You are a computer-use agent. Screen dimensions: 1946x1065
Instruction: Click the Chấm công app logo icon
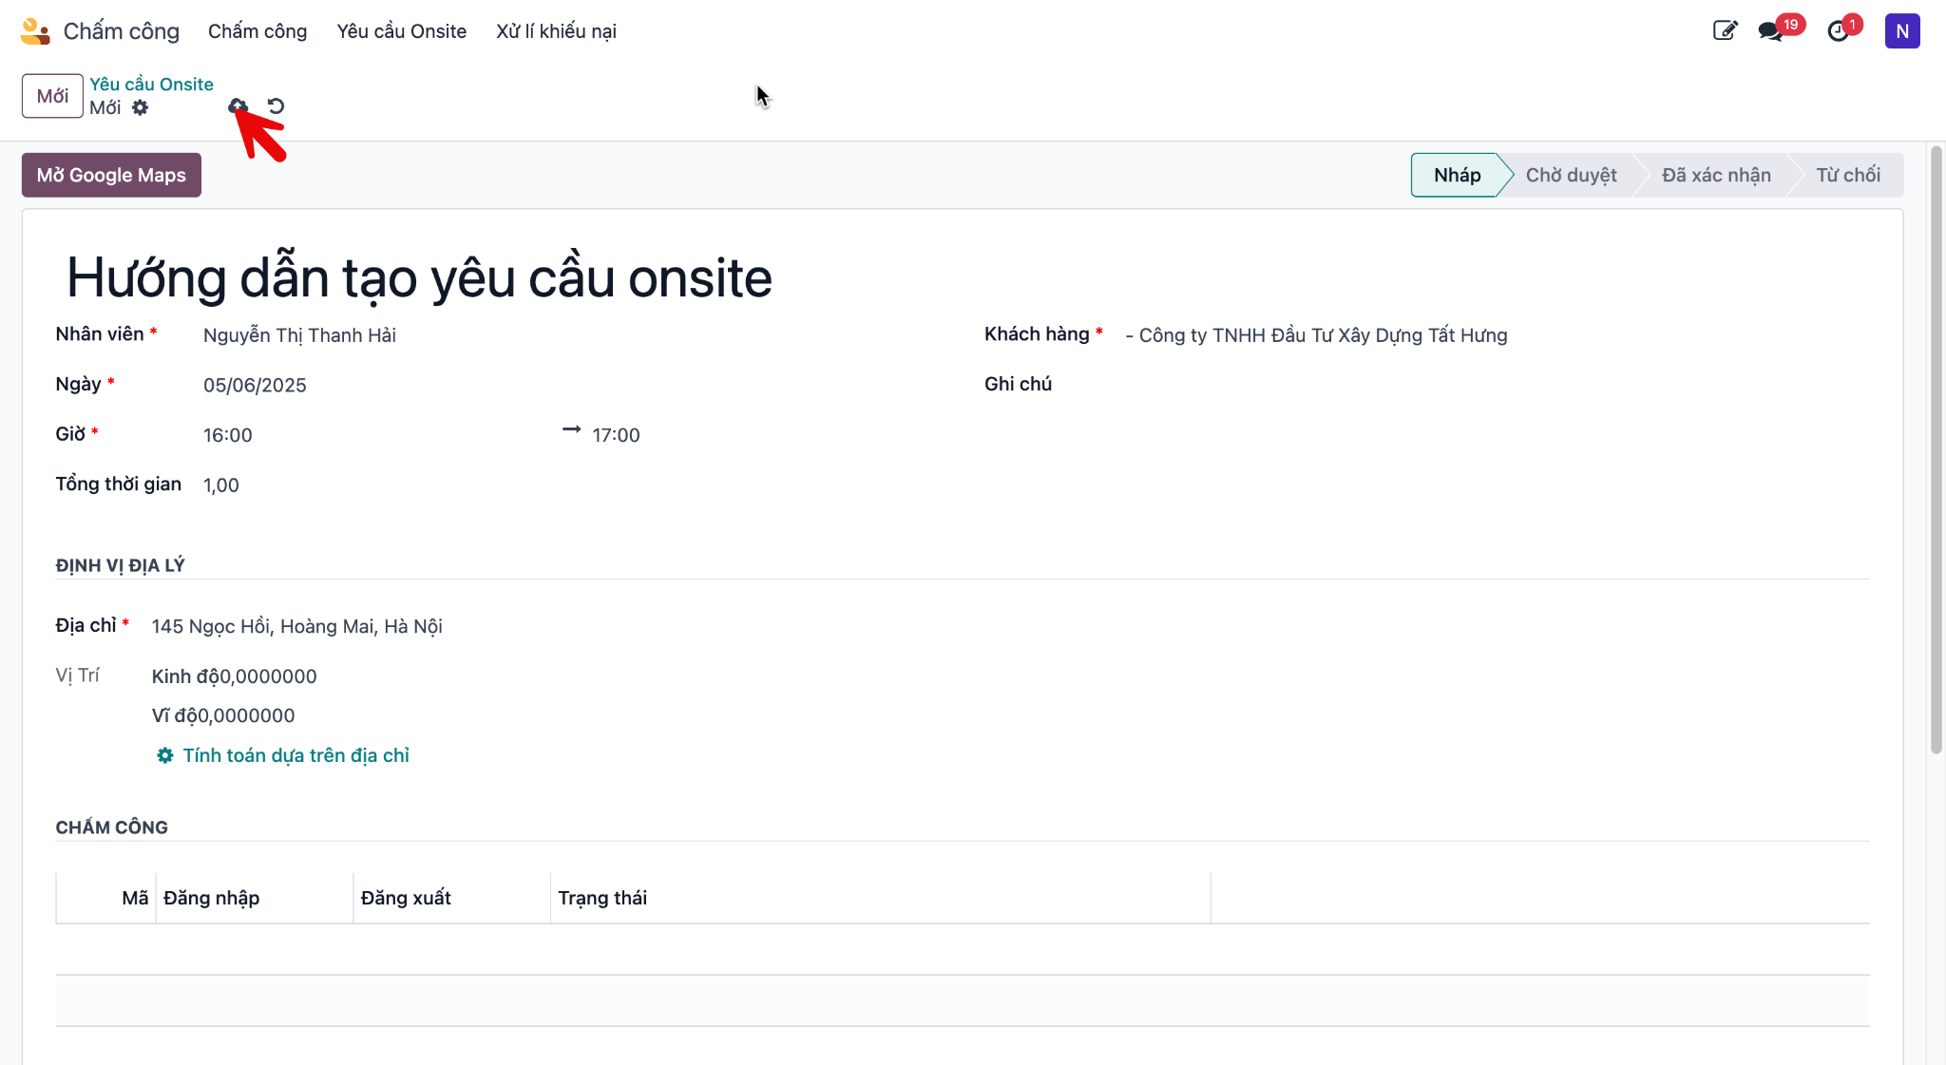point(35,31)
